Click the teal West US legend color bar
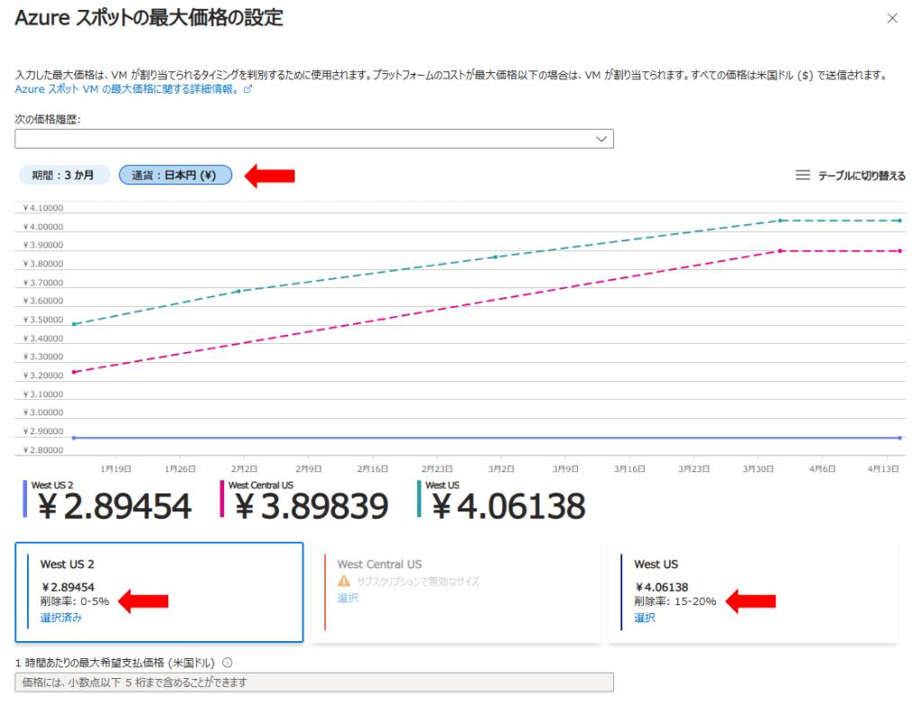Screen dimensions: 922x706 tap(419, 499)
